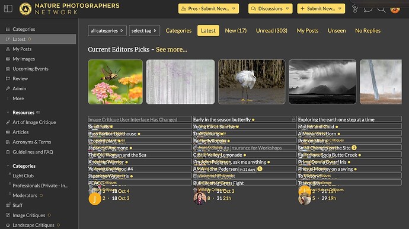Open topic The Old Woman and the Sea
This screenshot has width=409, height=229.
(117, 155)
